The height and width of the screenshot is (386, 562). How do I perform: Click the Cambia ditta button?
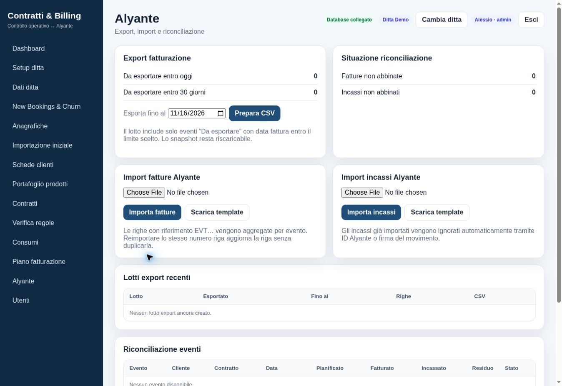[442, 20]
